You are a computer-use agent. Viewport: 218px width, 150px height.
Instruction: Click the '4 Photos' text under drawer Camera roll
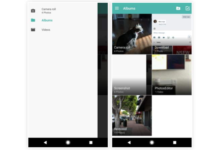(46, 13)
